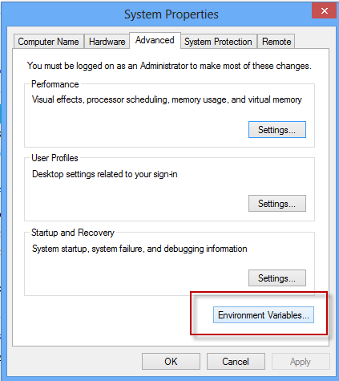Open User Profiles Settings button
The width and height of the screenshot is (339, 381).
(277, 204)
